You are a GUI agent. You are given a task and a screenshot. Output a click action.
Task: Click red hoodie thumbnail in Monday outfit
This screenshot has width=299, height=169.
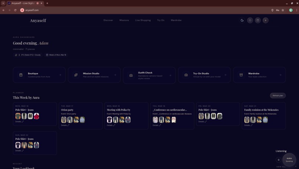point(36,116)
